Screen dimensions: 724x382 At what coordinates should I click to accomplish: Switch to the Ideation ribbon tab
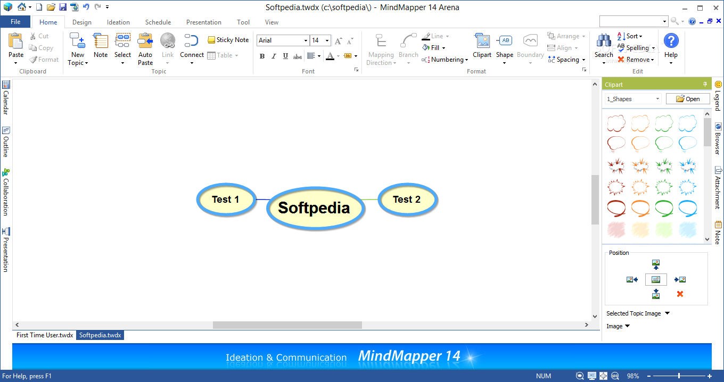coord(118,22)
